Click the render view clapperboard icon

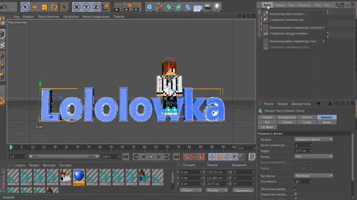(117, 7)
